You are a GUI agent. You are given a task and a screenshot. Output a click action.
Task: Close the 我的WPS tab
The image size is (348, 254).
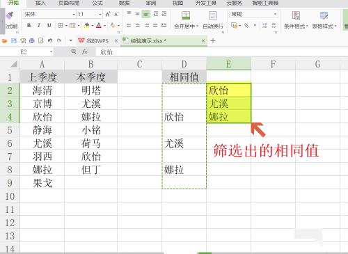[x=116, y=41]
